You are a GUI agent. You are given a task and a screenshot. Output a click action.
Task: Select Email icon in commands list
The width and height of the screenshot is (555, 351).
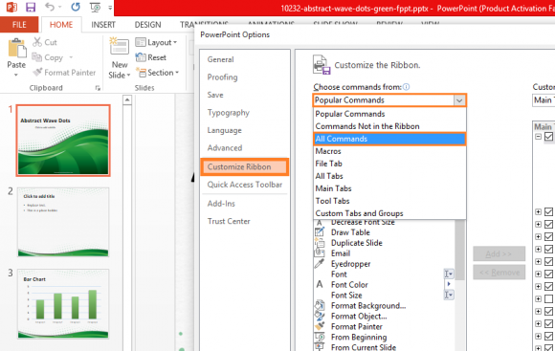[x=320, y=253]
